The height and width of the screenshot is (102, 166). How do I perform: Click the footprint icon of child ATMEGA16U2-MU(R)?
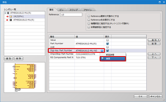[x=11, y=20]
